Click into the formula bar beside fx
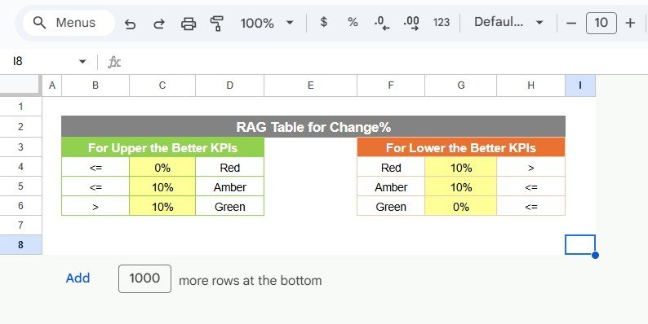The image size is (648, 324). point(384,62)
